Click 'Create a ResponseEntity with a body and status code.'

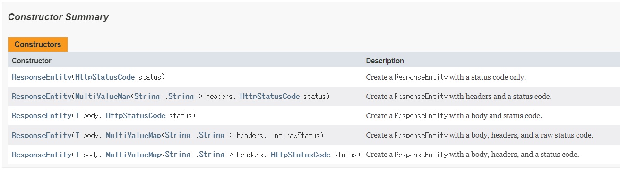[454, 115]
